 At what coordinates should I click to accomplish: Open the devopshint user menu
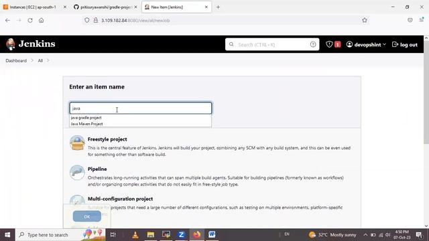pos(366,45)
